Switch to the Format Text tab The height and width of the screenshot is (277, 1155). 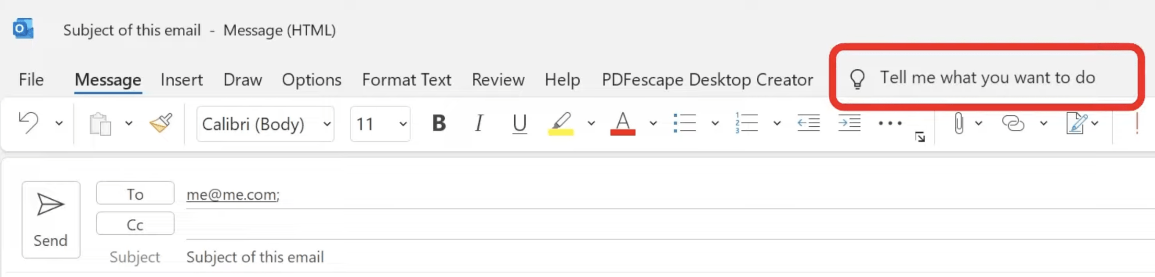point(407,79)
